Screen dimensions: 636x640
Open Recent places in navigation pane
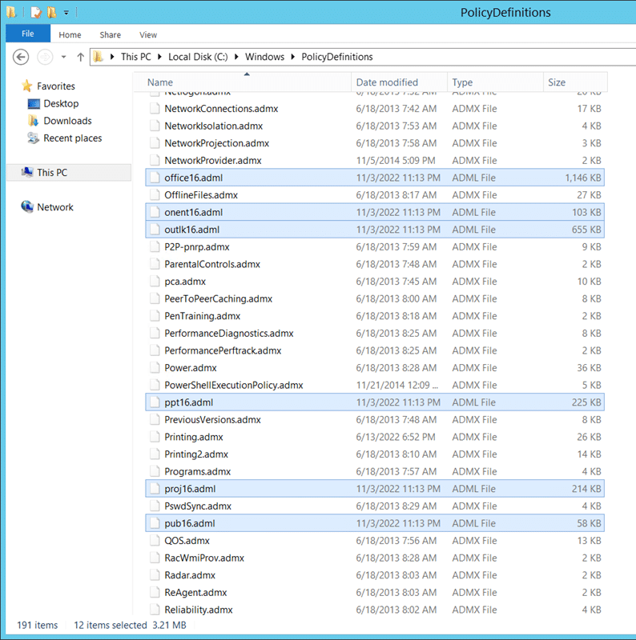coord(72,138)
